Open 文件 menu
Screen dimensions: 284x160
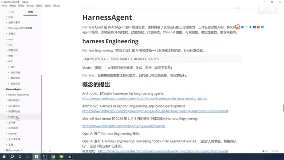(x=4, y=6)
